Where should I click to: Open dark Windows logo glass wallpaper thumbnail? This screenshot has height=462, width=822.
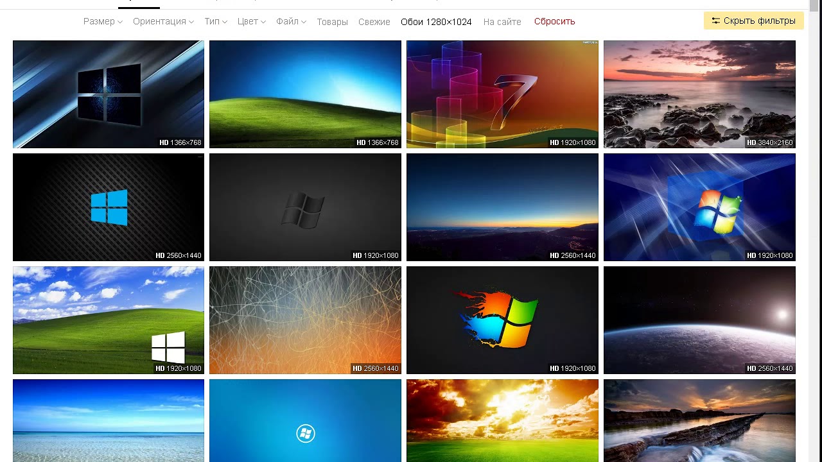(109, 94)
